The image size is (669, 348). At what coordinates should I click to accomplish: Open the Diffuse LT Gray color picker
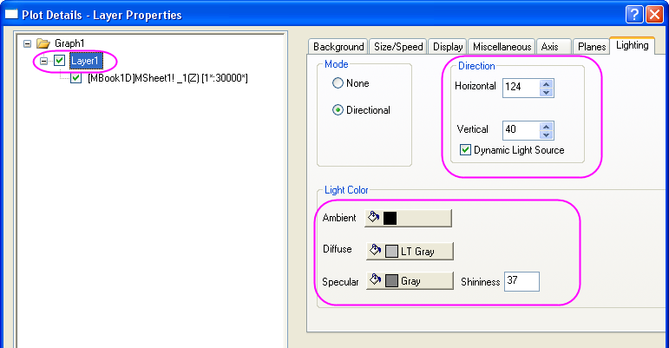click(x=410, y=250)
